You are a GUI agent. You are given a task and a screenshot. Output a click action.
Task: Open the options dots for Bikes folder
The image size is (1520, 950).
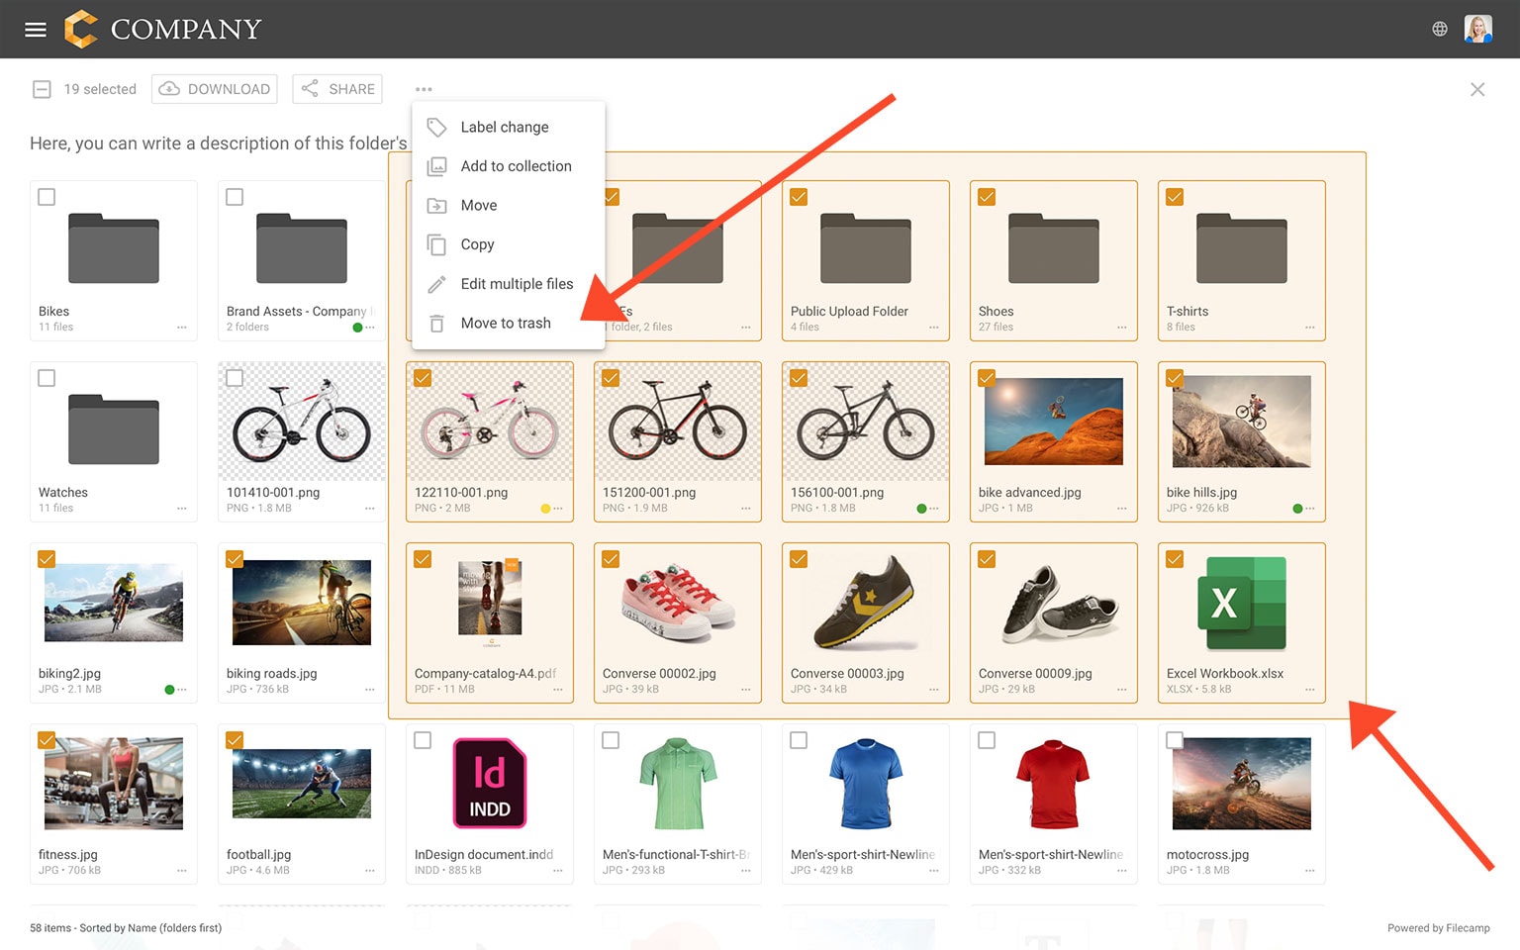[x=182, y=328]
